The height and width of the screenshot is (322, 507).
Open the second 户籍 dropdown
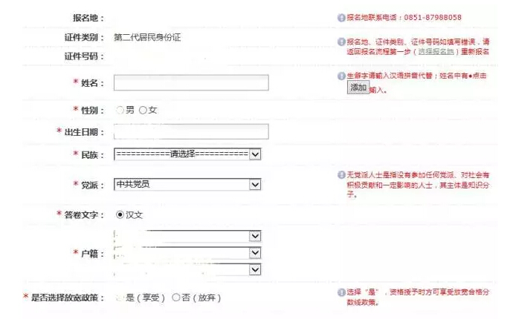(187, 253)
